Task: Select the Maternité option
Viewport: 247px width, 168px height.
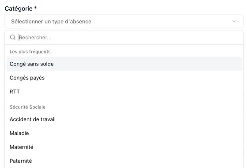Action: pos(124,147)
